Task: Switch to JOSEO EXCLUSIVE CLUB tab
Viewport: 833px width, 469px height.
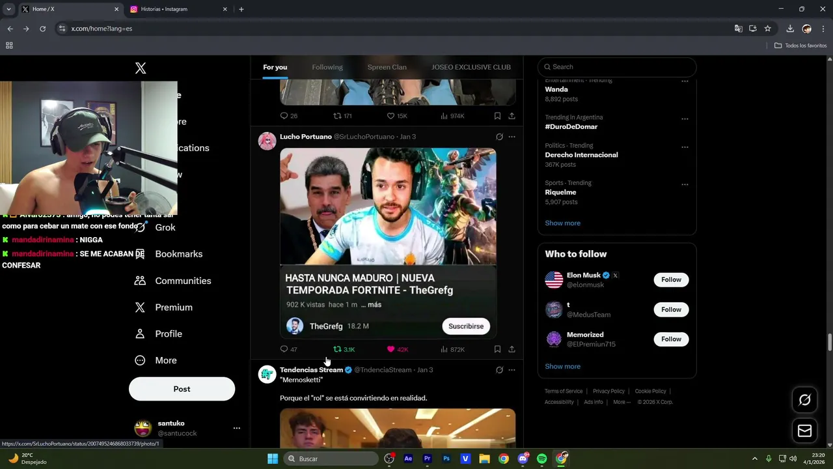Action: pos(471,67)
